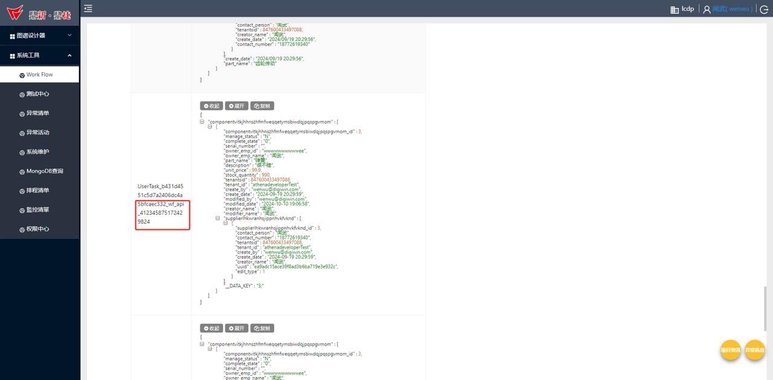Click the lcdp building icon
This screenshot has width=773, height=380.
tap(675, 9)
